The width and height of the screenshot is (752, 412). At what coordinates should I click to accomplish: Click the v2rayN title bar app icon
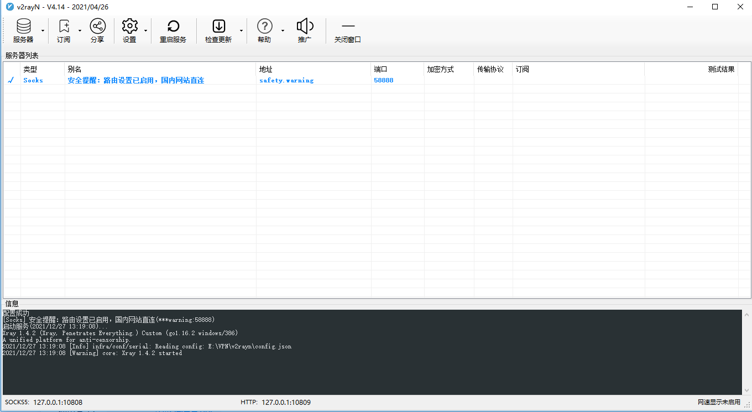9,7
